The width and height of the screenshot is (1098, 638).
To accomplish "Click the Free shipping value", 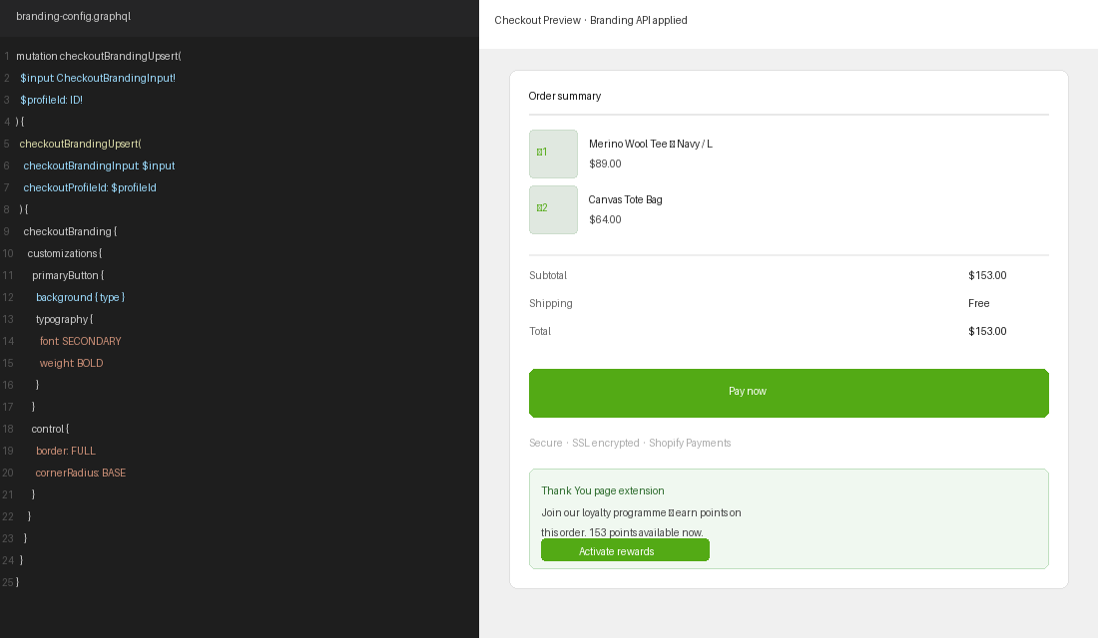I will (x=979, y=304).
